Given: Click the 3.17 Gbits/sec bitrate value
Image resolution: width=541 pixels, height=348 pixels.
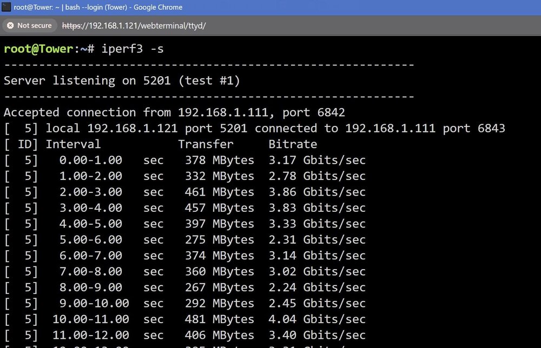Looking at the screenshot, I should pyautogui.click(x=317, y=160).
